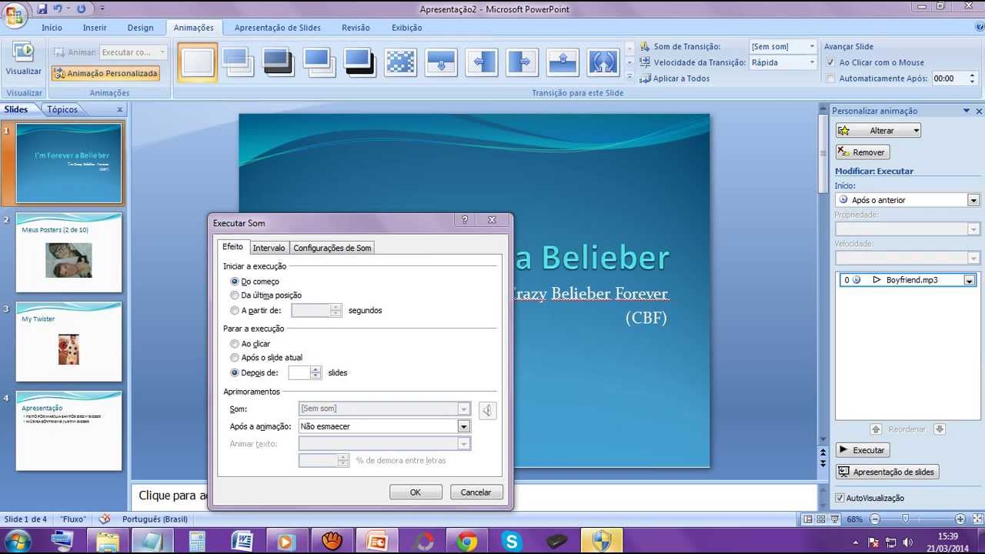Apply the up-arrow push transition

tap(562, 62)
